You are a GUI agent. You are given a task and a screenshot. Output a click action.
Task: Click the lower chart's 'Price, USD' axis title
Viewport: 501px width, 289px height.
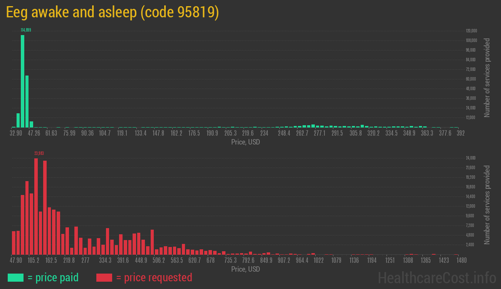pyautogui.click(x=245, y=269)
